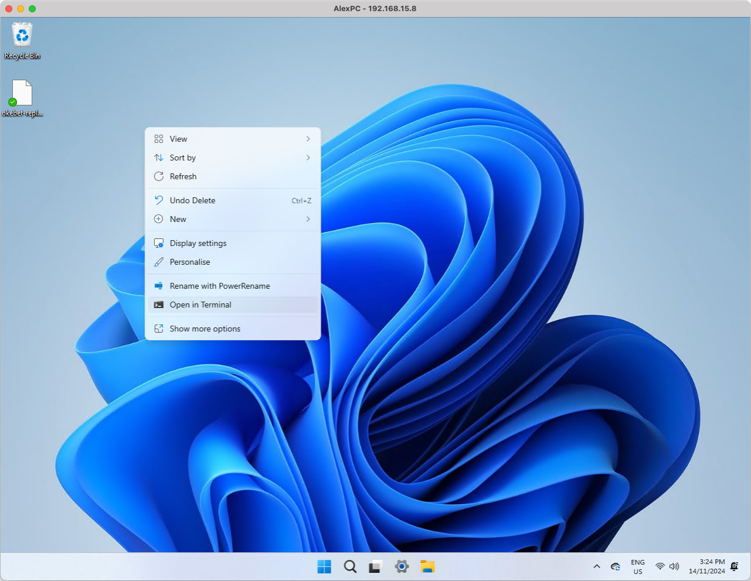The image size is (751, 581).
Task: Select Show more options
Action: 233,329
